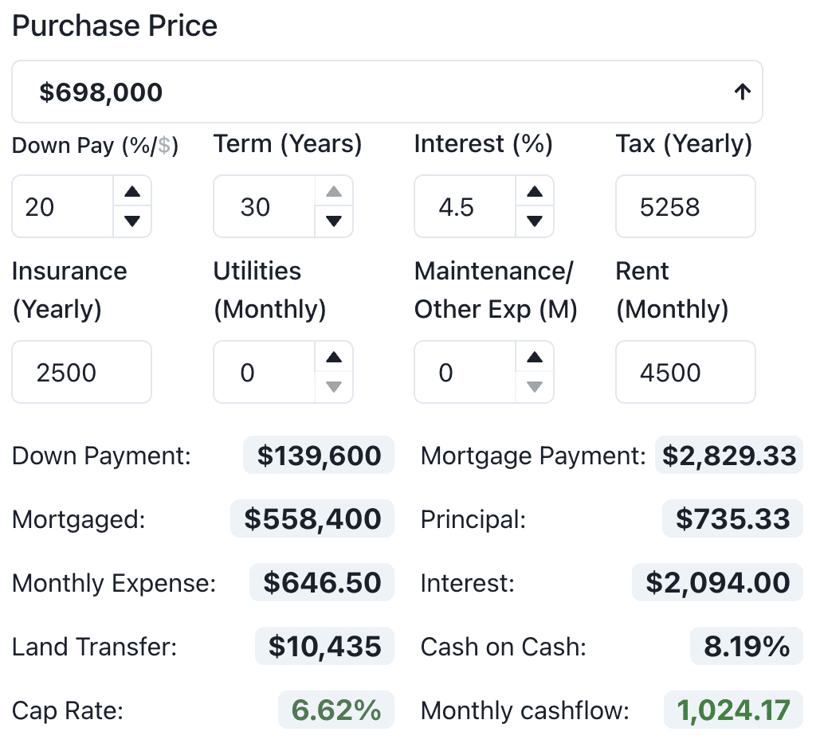Click the Down Payment $139,600 value
Viewport: 816px width, 755px height.
pyautogui.click(x=319, y=456)
